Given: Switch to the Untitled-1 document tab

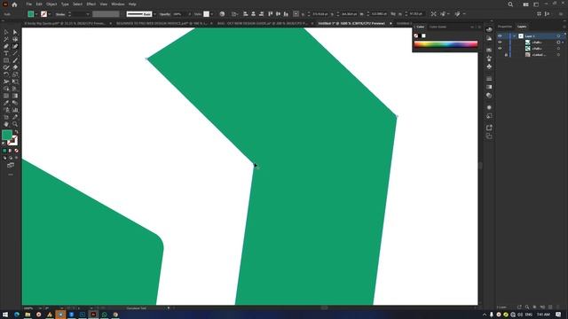Looking at the screenshot, I should pos(351,24).
